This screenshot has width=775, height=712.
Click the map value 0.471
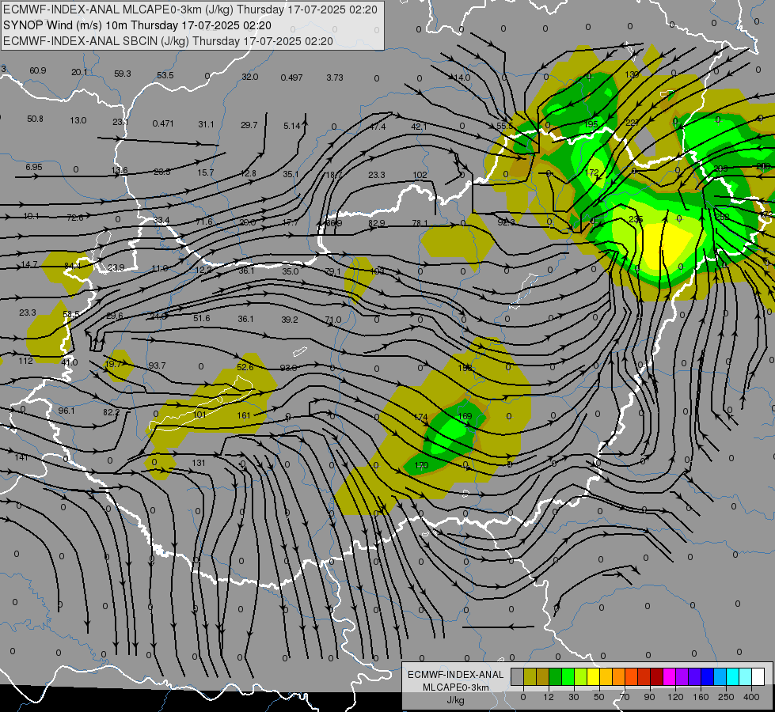(162, 123)
